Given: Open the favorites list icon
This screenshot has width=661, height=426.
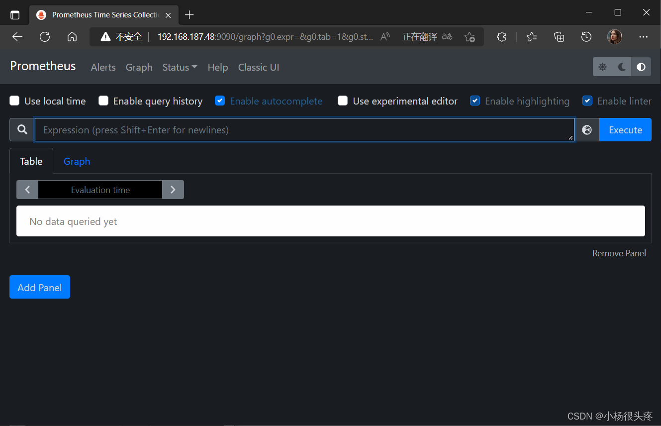Looking at the screenshot, I should point(532,36).
